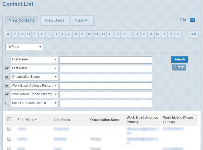
Task: Filter contacts by letter Y
Action: (171, 34)
